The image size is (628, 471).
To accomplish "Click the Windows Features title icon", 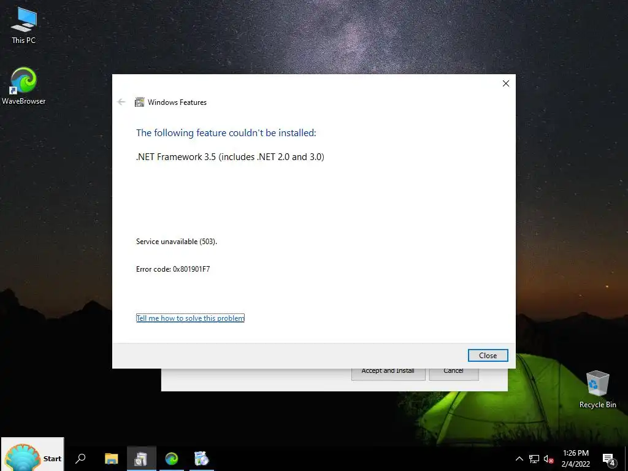I will (139, 102).
